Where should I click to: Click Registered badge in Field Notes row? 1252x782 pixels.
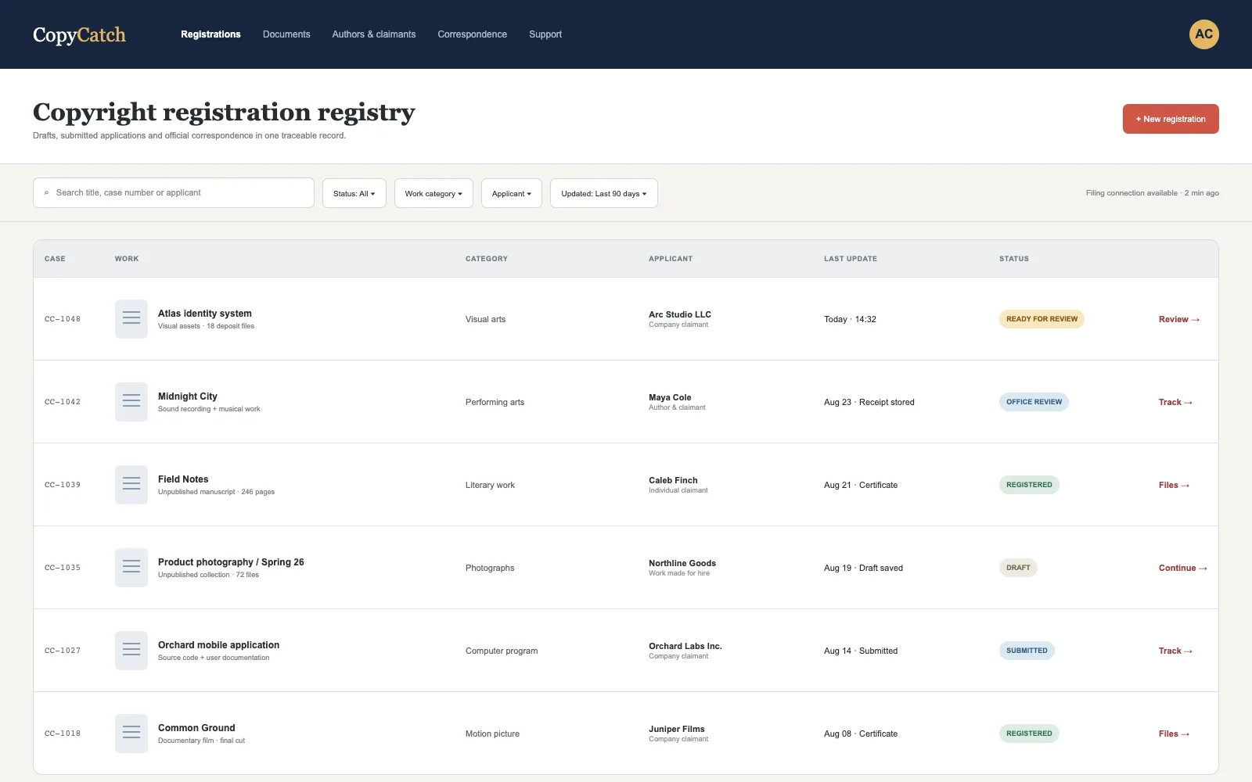tap(1029, 485)
